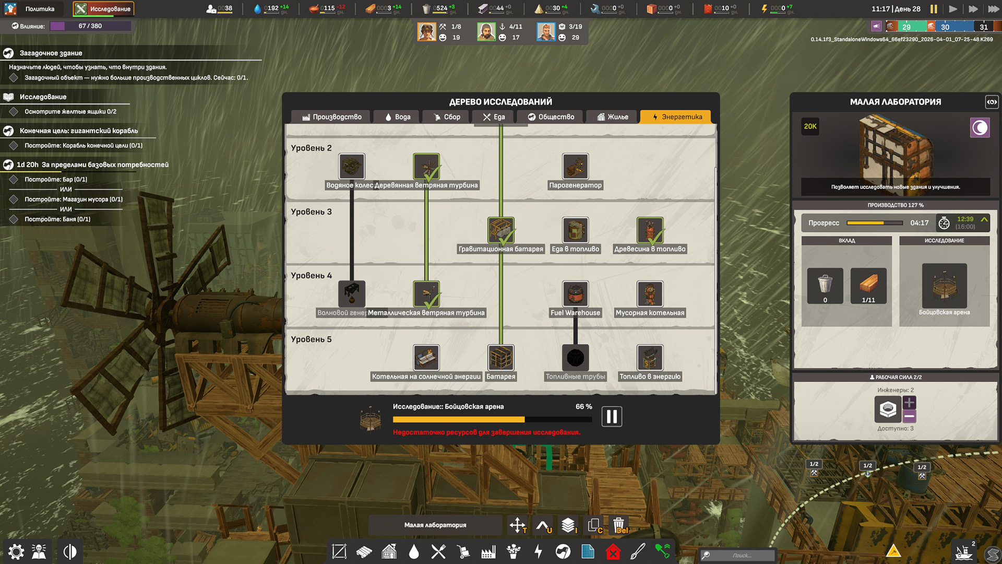Click the Гравитационная батарея research node
1002x564 pixels.
pyautogui.click(x=501, y=230)
